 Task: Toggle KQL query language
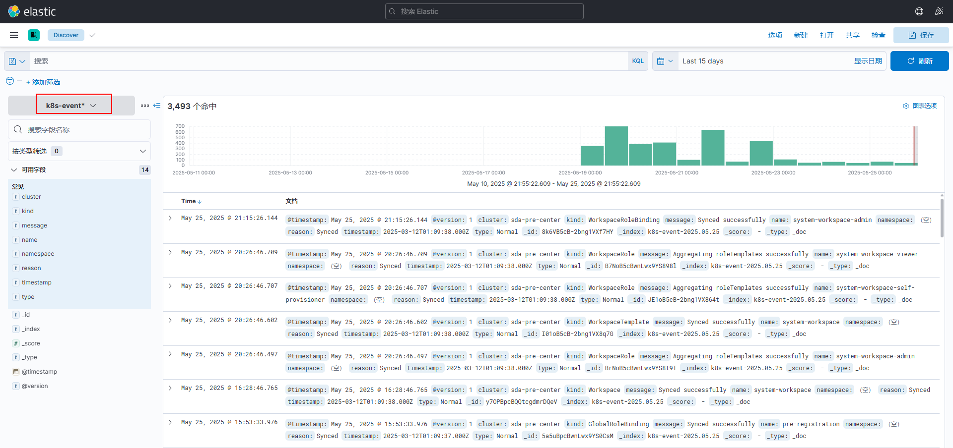tap(638, 61)
